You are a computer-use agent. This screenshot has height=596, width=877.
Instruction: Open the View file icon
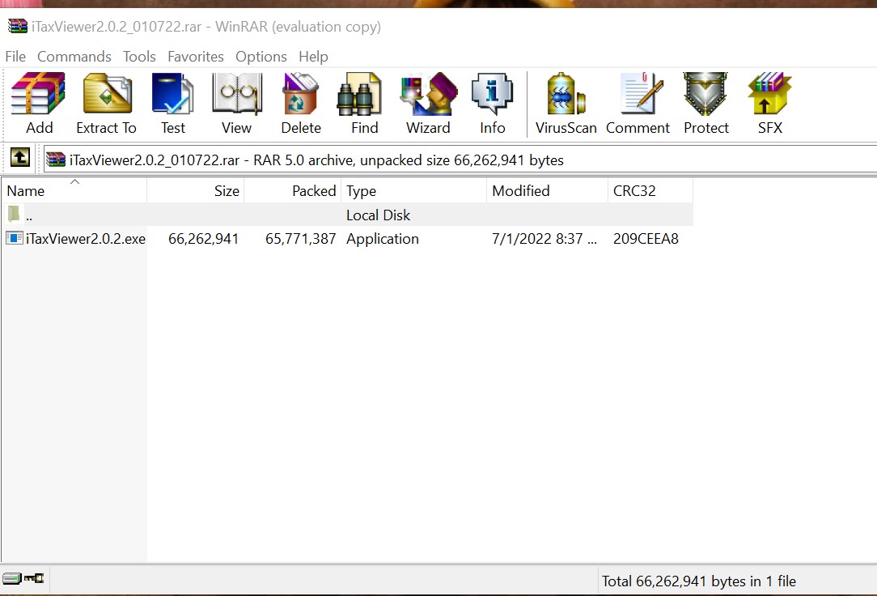tap(236, 94)
